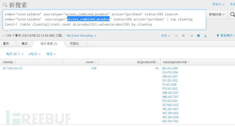
Task: Share the search job
Action: 191,36
